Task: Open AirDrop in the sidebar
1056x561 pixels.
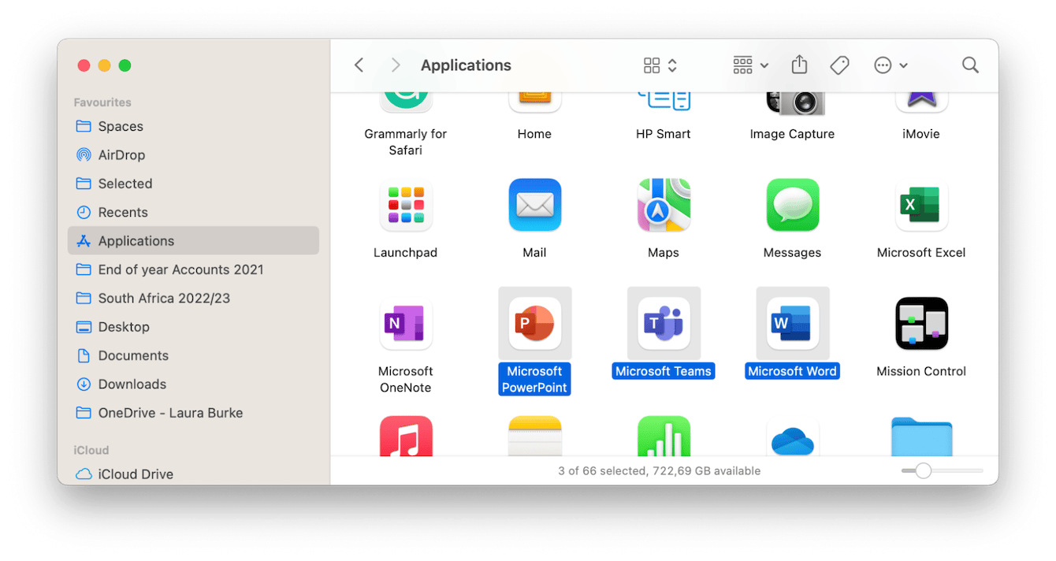Action: 193,155
